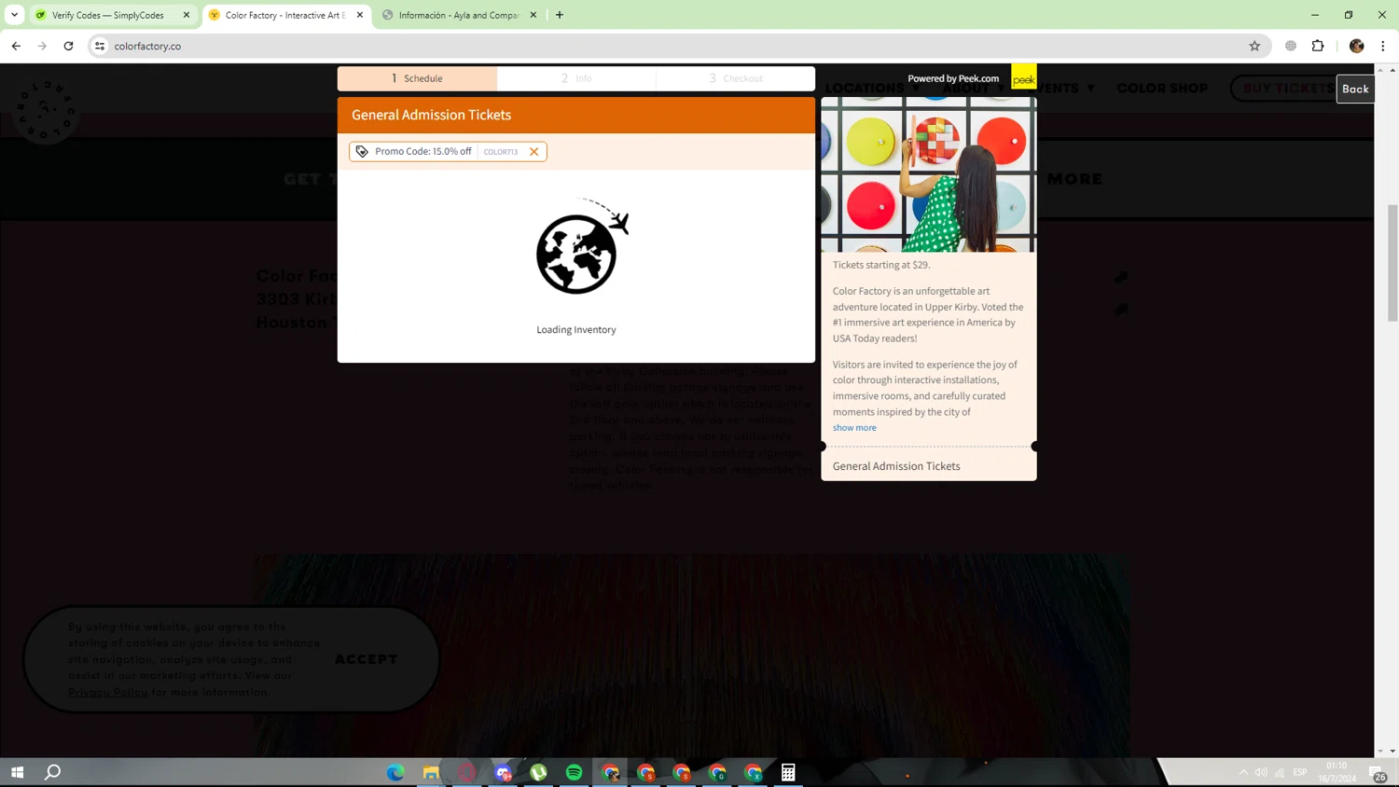The width and height of the screenshot is (1399, 787).
Task: Open the COLOR SHOP menu item
Action: (x=1162, y=89)
